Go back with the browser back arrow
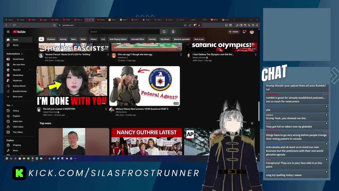The height and width of the screenshot is (191, 339). [x=6, y=25]
